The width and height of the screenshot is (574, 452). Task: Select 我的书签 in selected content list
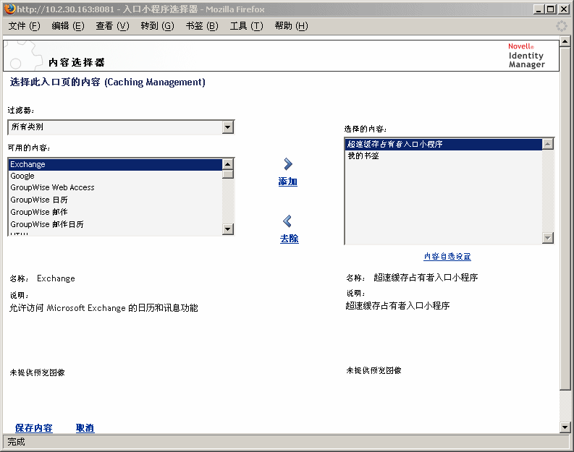point(444,155)
